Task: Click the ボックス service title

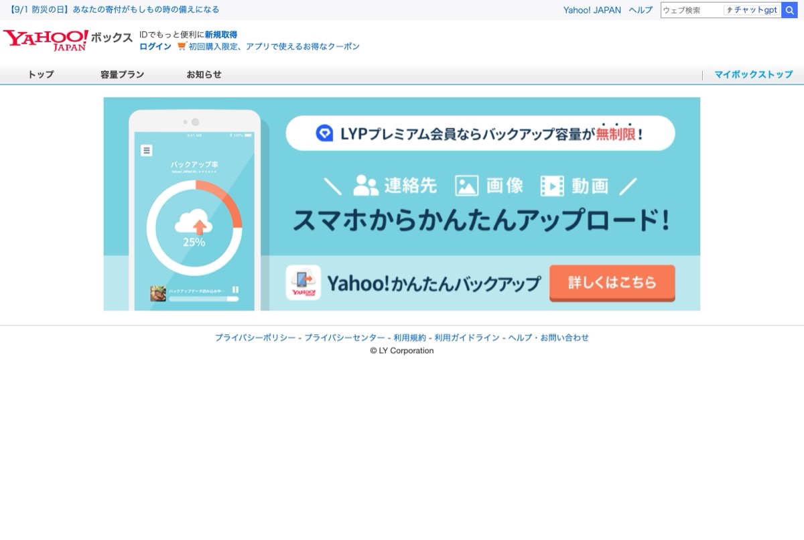Action: click(x=112, y=38)
